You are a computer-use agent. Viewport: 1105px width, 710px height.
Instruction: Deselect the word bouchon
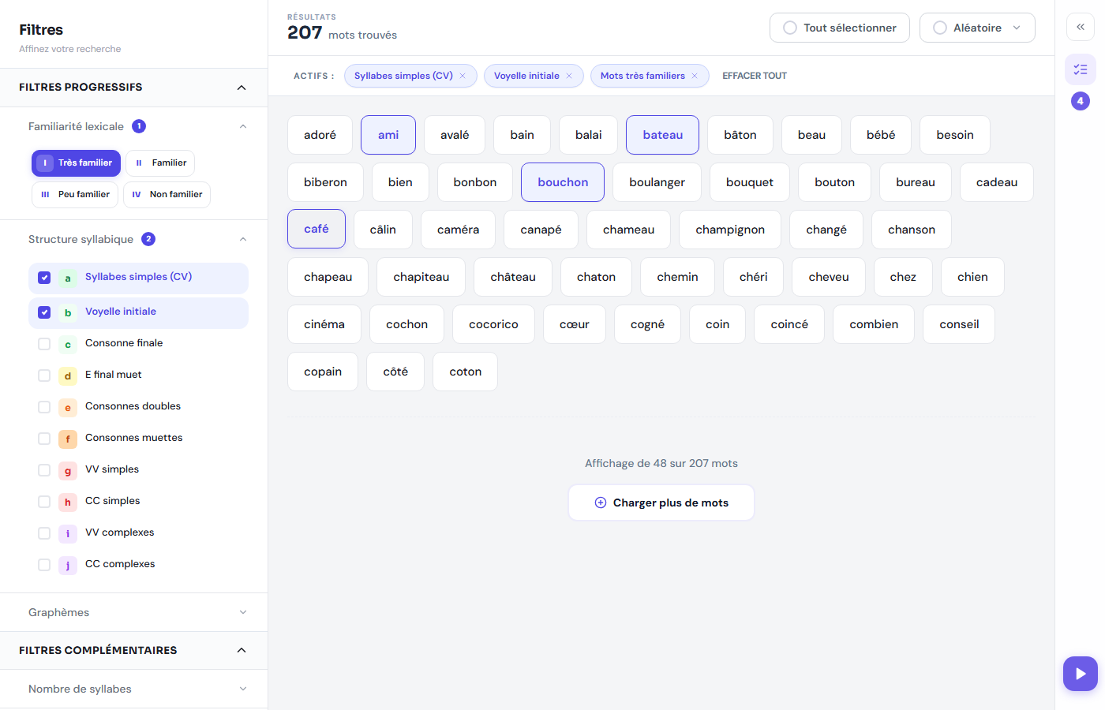[563, 182]
